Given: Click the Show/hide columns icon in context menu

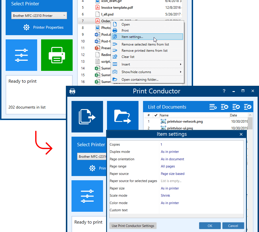Looking at the screenshot, I should (115, 72).
